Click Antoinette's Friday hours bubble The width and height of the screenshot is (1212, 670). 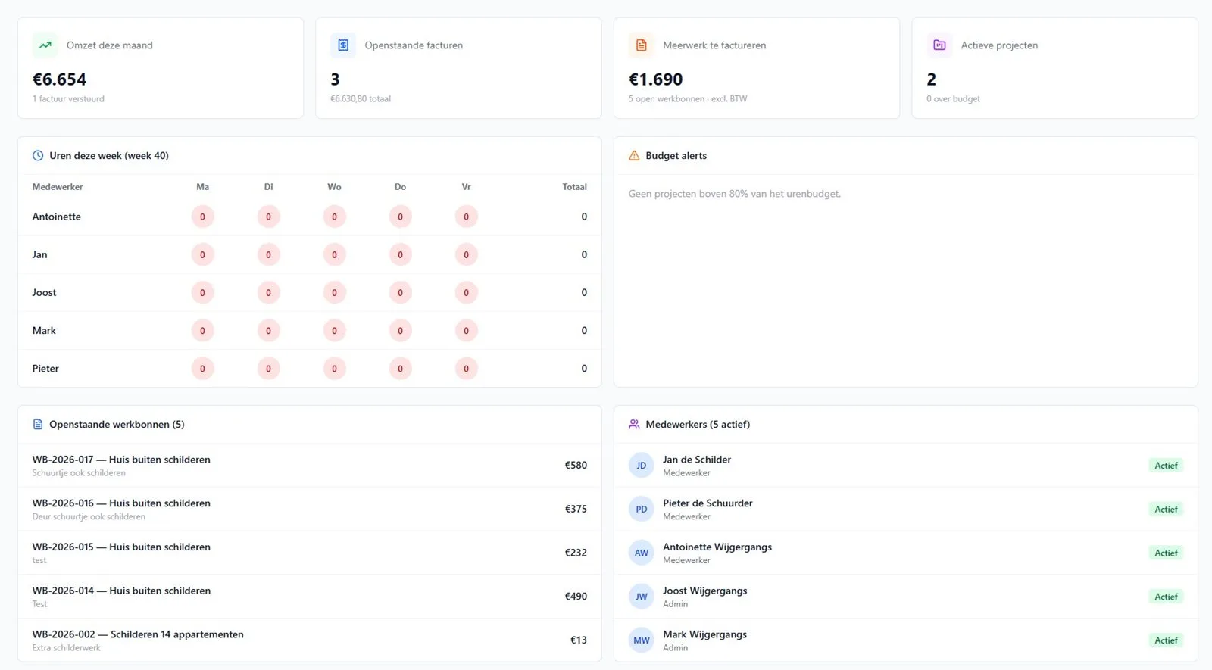466,217
